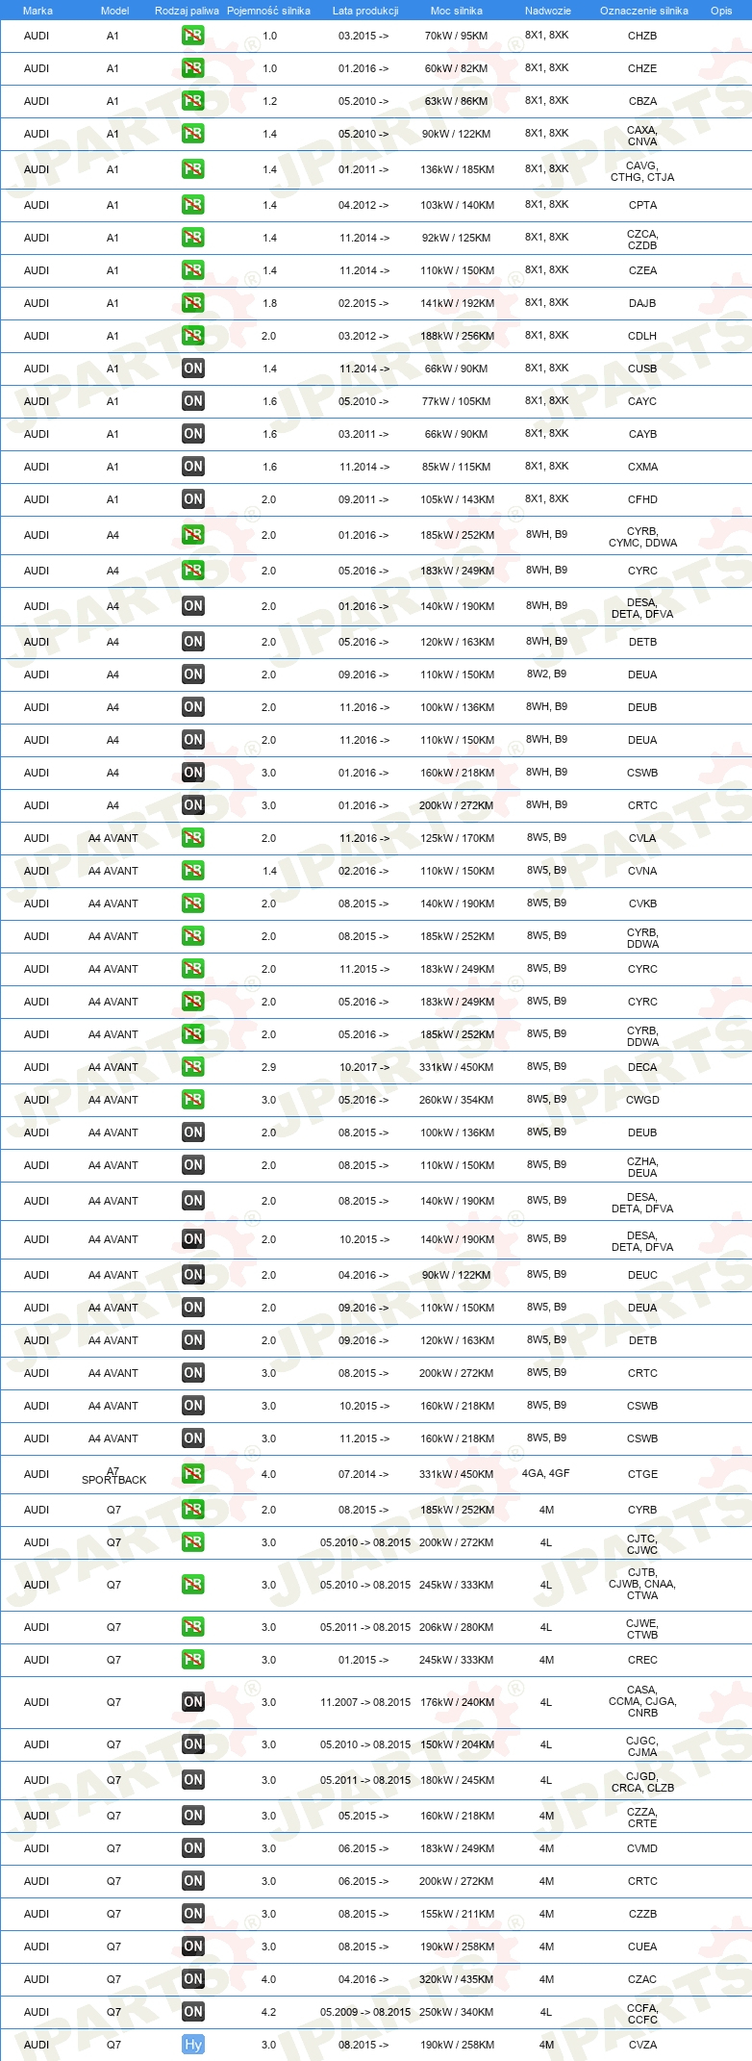
Task: Click the body code 8W2, B9
Action: click(x=546, y=674)
